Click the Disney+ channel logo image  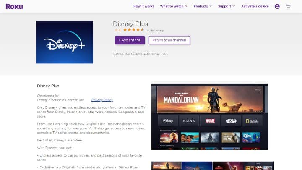coord(65,42)
